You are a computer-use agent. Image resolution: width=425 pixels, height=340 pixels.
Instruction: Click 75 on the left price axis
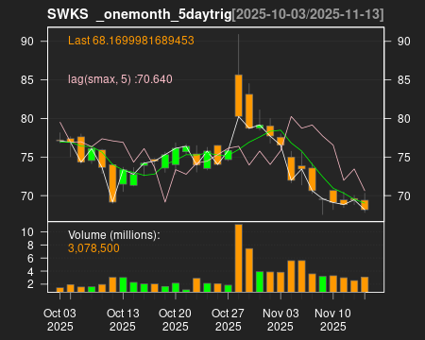(x=27, y=158)
